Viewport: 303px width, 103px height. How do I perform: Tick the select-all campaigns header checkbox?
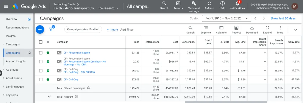[x=41, y=42]
